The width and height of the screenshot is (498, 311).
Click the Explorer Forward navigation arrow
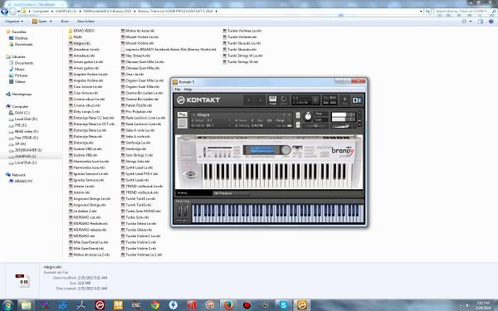[x=12, y=11]
